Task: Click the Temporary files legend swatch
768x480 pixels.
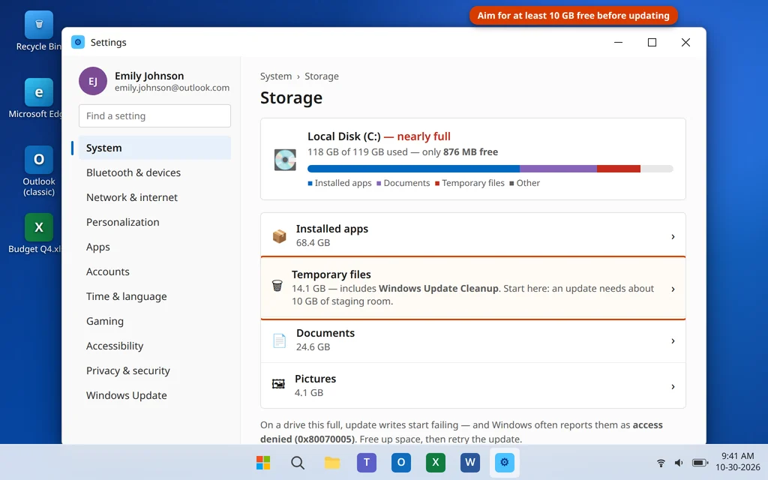Action: pos(437,184)
